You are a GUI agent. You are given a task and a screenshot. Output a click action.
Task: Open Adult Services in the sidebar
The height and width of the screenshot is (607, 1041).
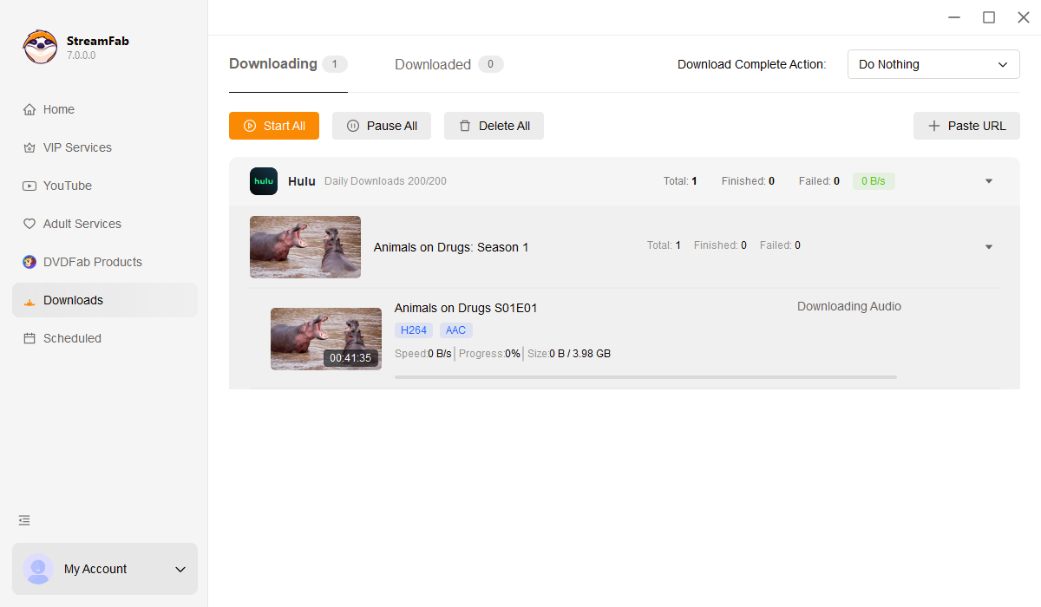click(82, 224)
